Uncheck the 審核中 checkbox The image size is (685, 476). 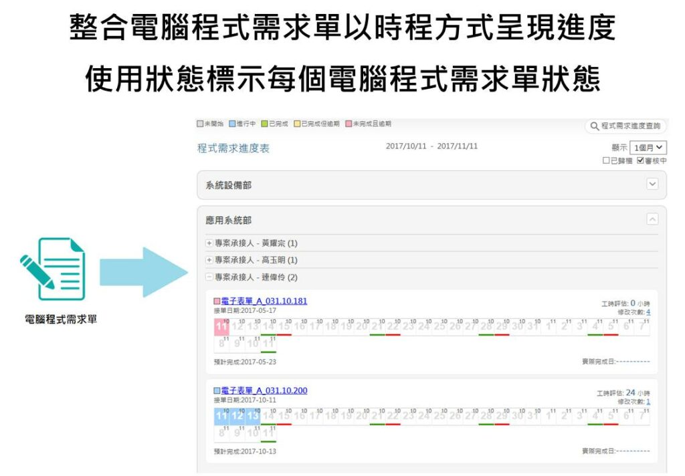point(640,161)
